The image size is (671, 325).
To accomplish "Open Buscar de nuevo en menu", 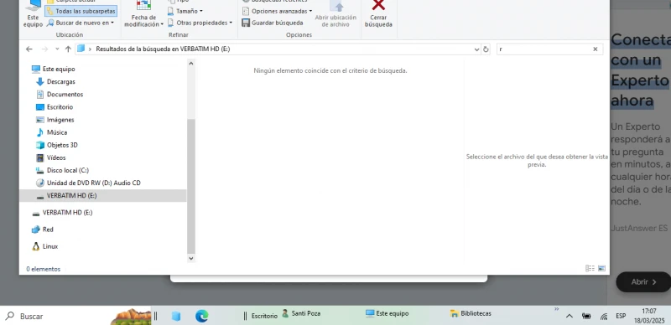I will 80,23.
